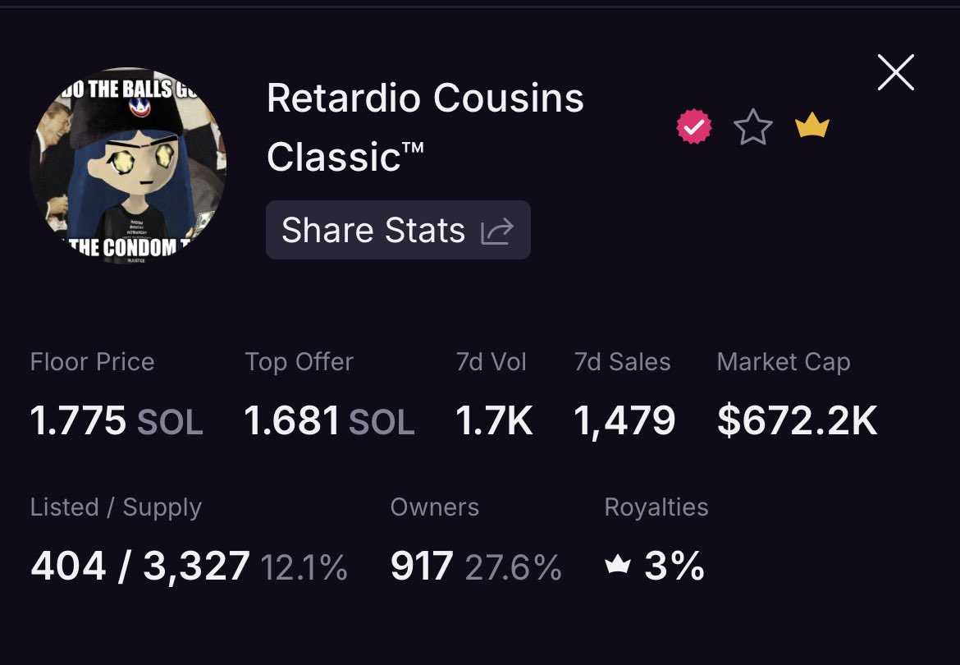Click the gold crown icon

811,126
